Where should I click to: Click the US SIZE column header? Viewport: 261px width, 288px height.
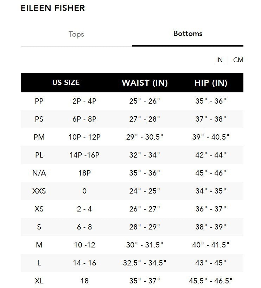[66, 82]
